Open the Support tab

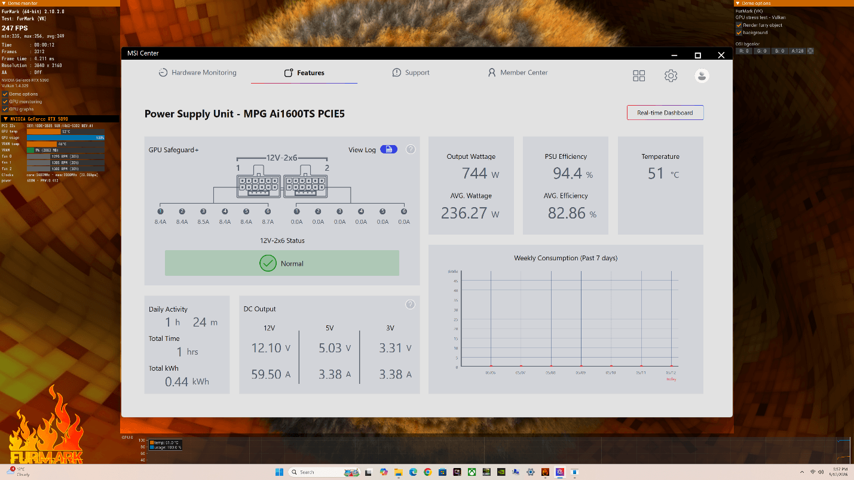point(411,73)
